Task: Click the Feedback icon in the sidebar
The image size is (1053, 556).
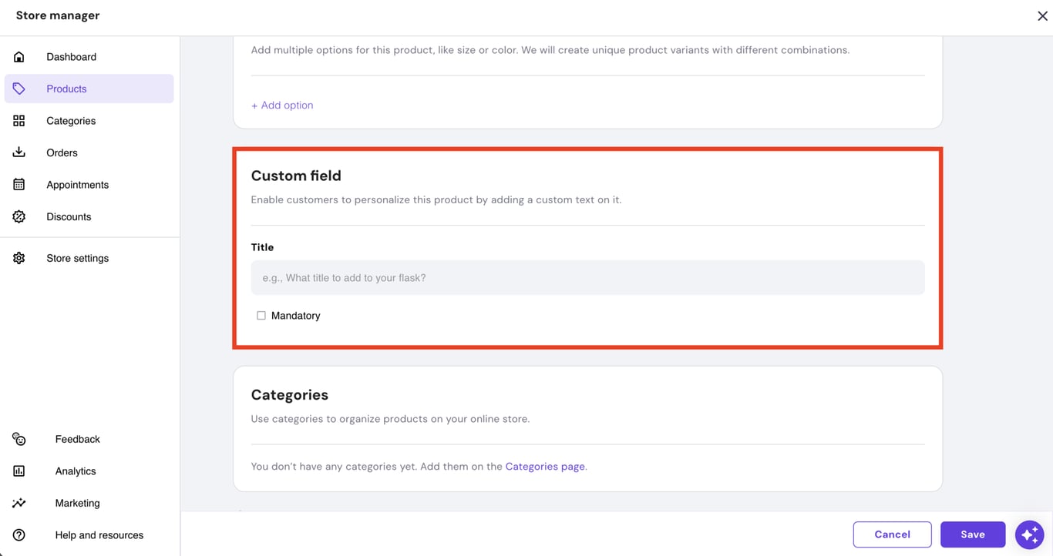Action: click(x=19, y=438)
